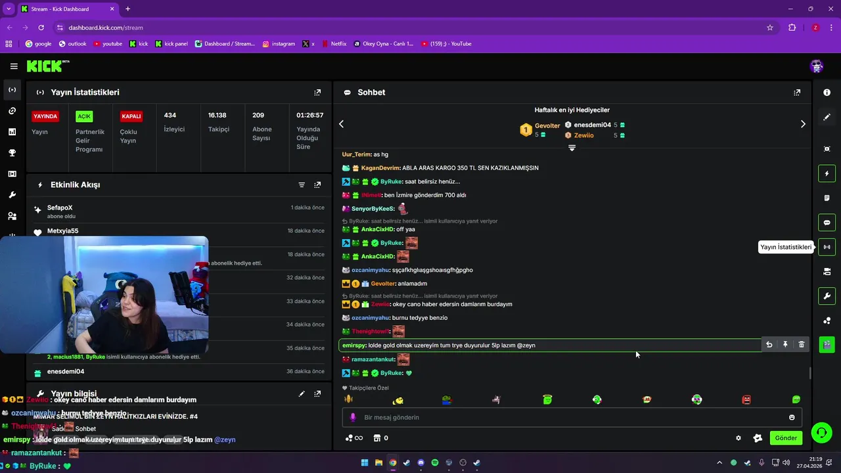Go to next Haftalık en iyi Hediyeciler
Image resolution: width=841 pixels, height=473 pixels.
[803, 124]
